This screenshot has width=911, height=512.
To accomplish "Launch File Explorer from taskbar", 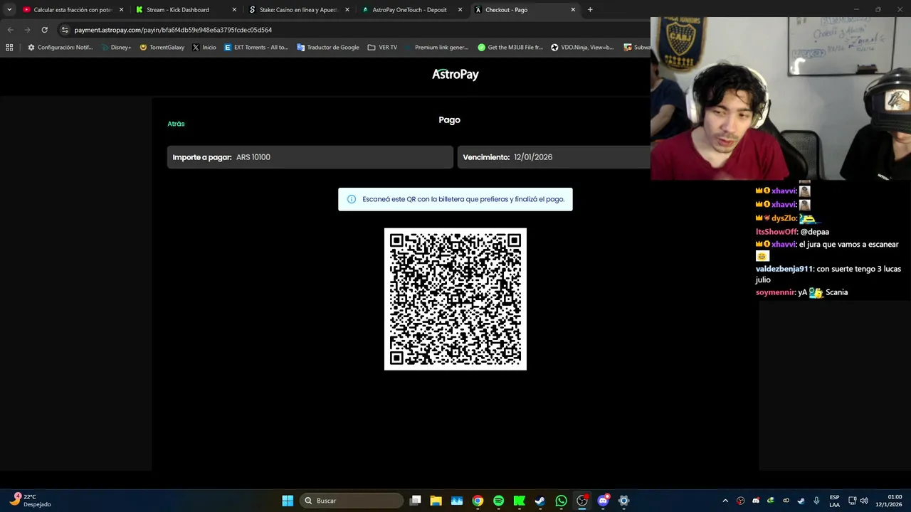I will tap(436, 501).
